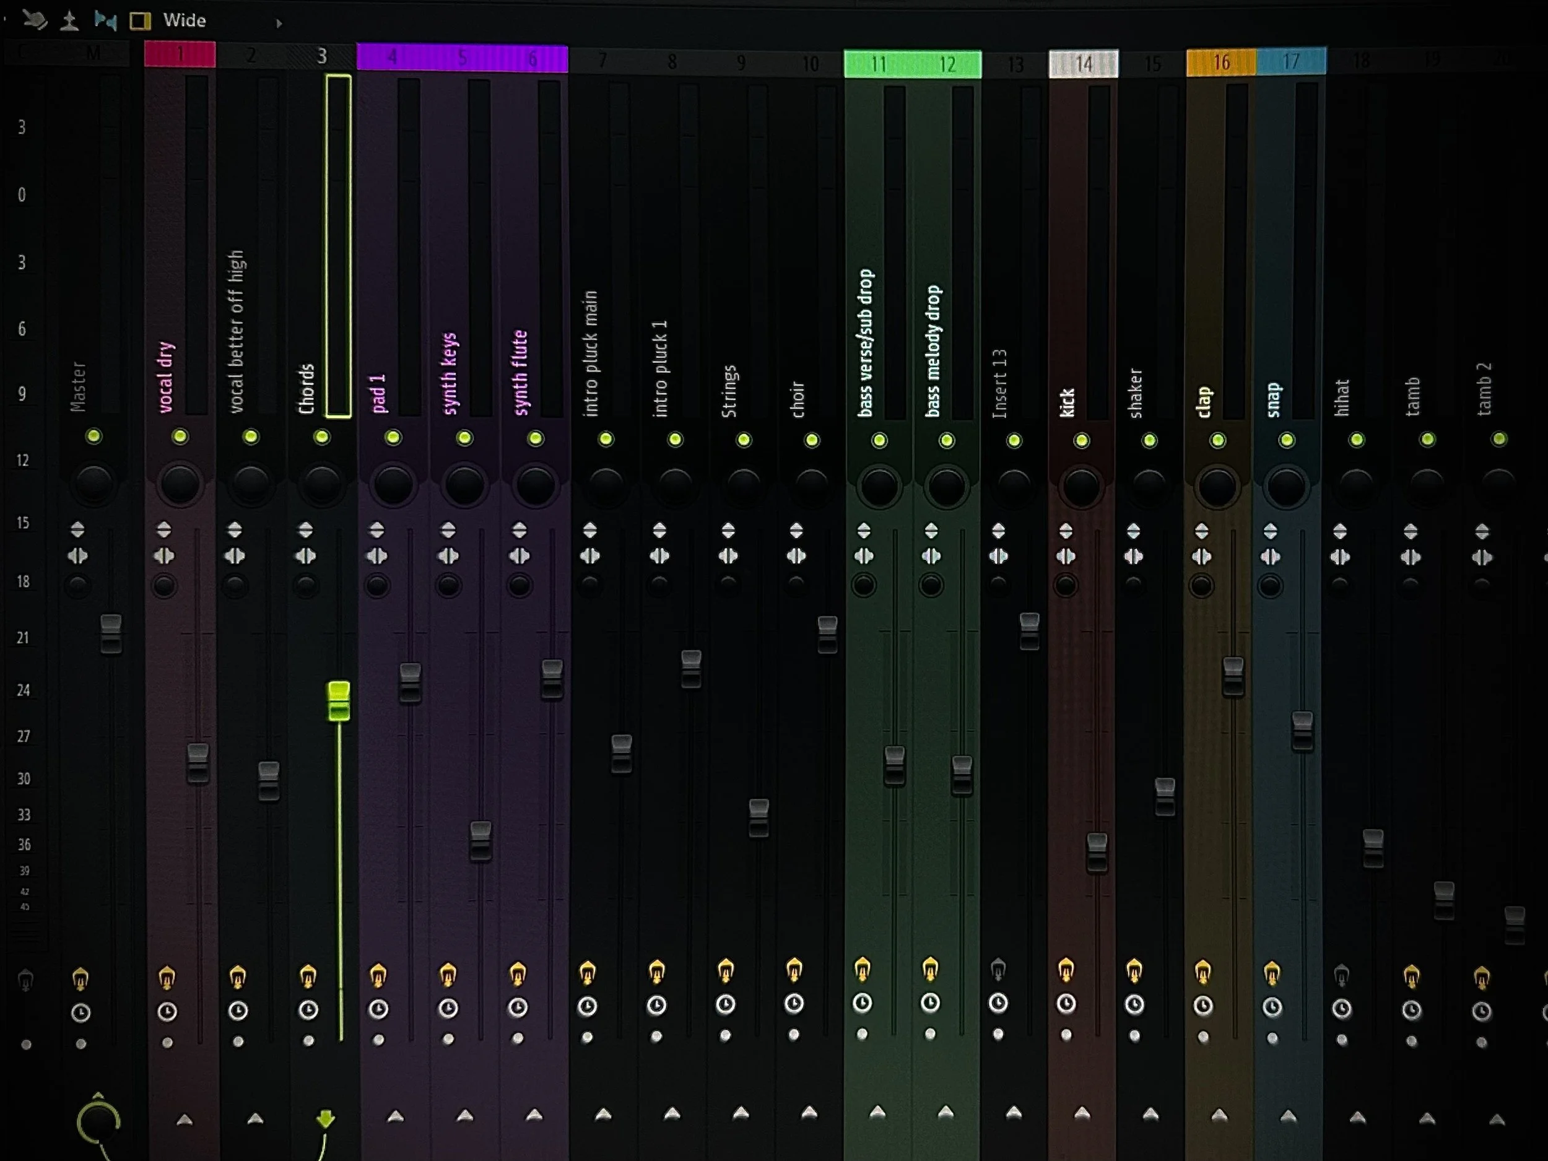Toggle mute light on vocal dry track

coord(180,437)
